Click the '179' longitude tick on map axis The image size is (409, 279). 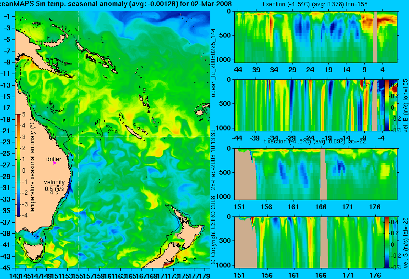[x=205, y=275]
